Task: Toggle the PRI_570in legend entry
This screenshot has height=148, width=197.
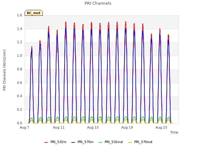Action: pyautogui.click(x=82, y=142)
